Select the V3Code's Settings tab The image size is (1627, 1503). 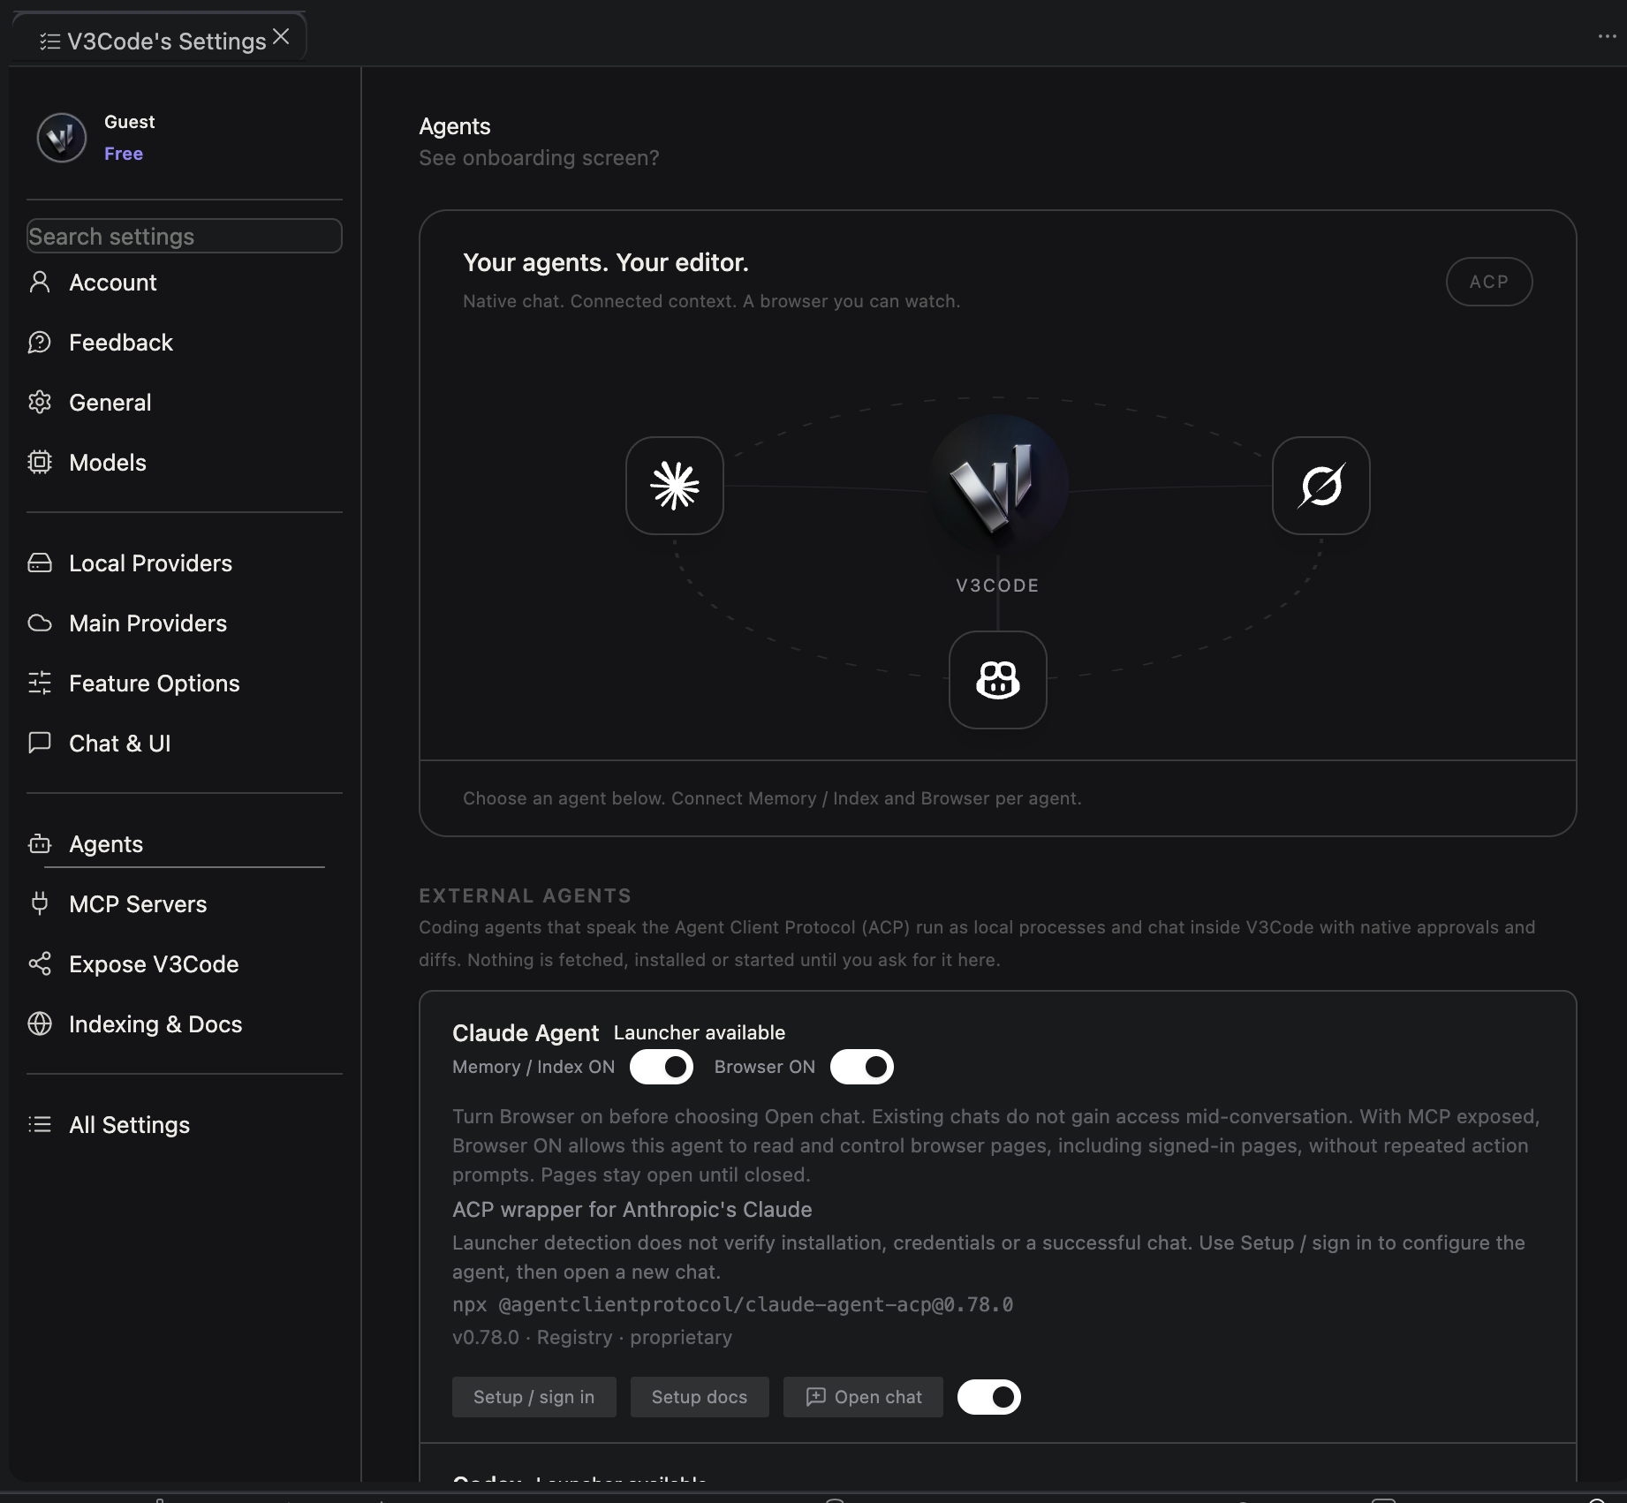point(160,37)
